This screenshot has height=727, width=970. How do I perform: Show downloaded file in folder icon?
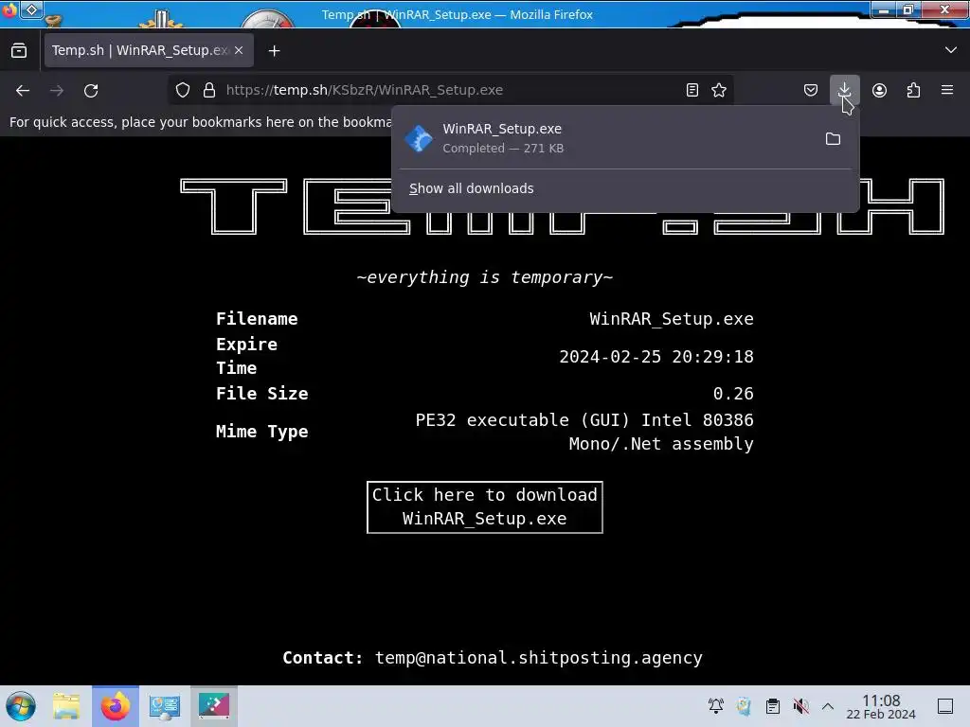[x=833, y=138]
